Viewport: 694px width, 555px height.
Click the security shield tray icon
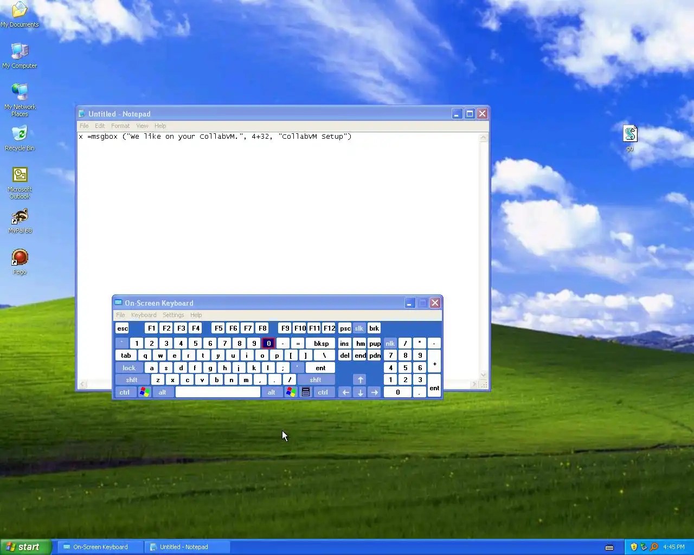pos(634,547)
